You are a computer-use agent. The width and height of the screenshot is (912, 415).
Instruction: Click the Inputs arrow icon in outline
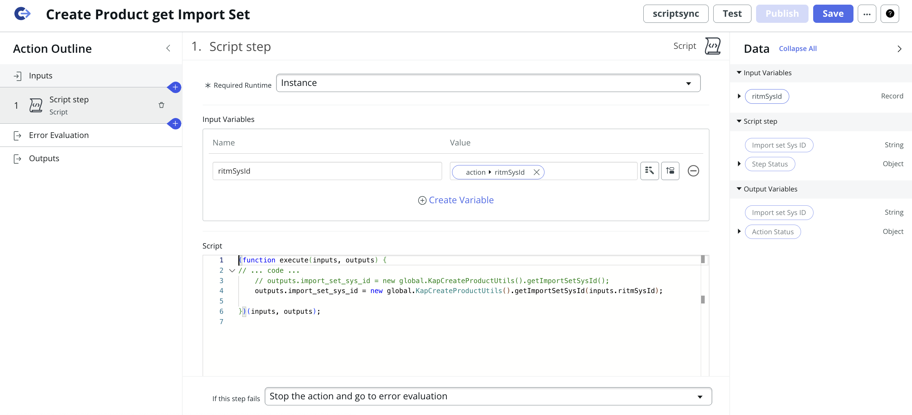click(x=17, y=76)
